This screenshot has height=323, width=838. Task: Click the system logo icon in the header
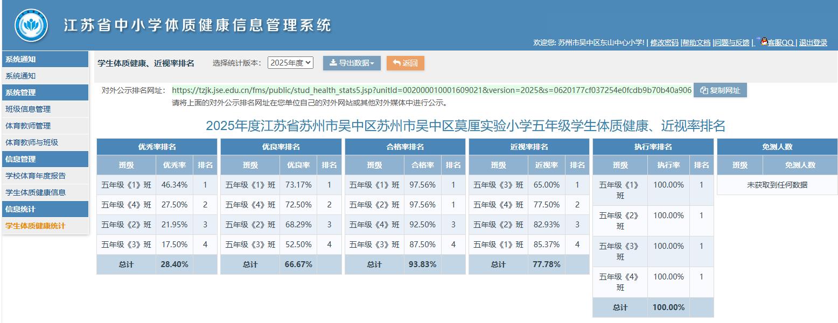(x=32, y=24)
